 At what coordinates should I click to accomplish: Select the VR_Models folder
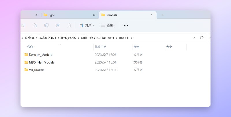[x=37, y=70]
